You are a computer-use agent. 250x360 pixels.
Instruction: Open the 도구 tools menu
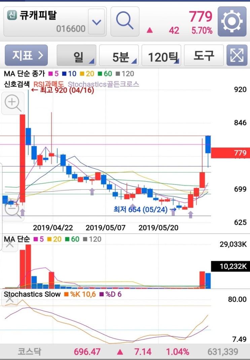pos(204,55)
